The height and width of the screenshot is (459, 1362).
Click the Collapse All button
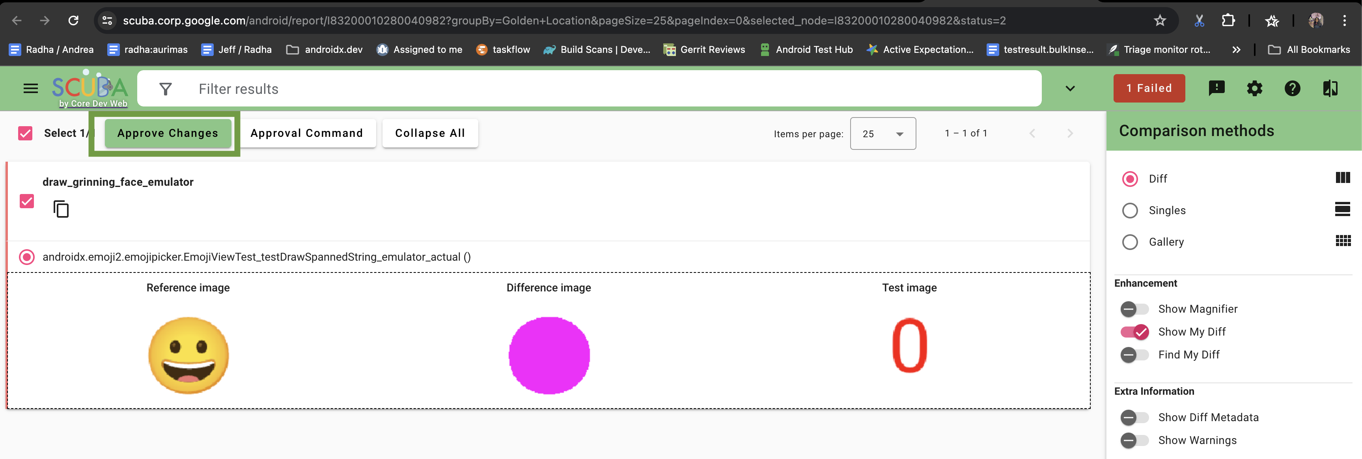coord(430,133)
